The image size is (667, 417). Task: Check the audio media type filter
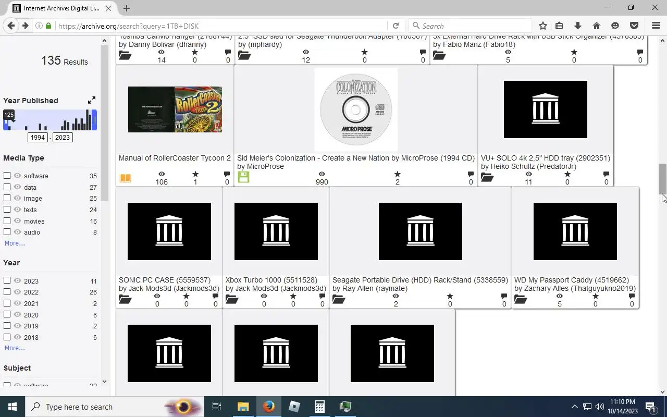coord(7,232)
